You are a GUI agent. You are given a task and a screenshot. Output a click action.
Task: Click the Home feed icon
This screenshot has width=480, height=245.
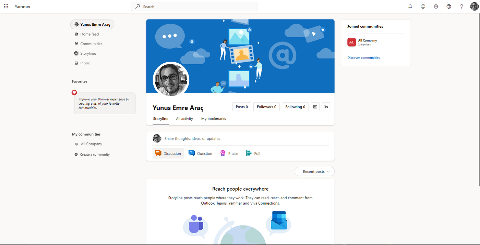[76, 34]
